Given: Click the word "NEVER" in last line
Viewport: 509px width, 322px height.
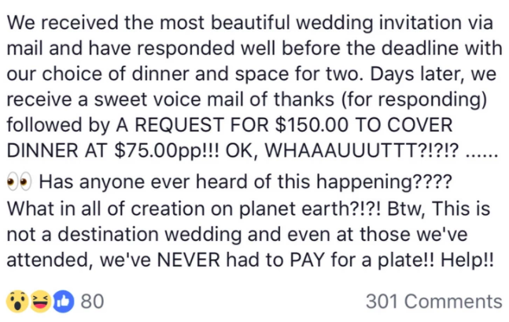Looking at the screenshot, I should [189, 260].
